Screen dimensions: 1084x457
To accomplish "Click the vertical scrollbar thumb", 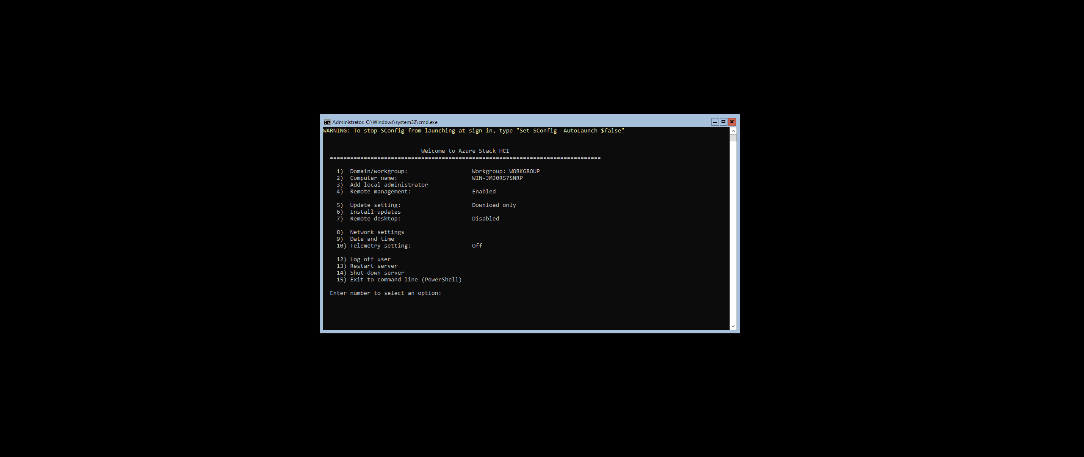I will click(733, 138).
